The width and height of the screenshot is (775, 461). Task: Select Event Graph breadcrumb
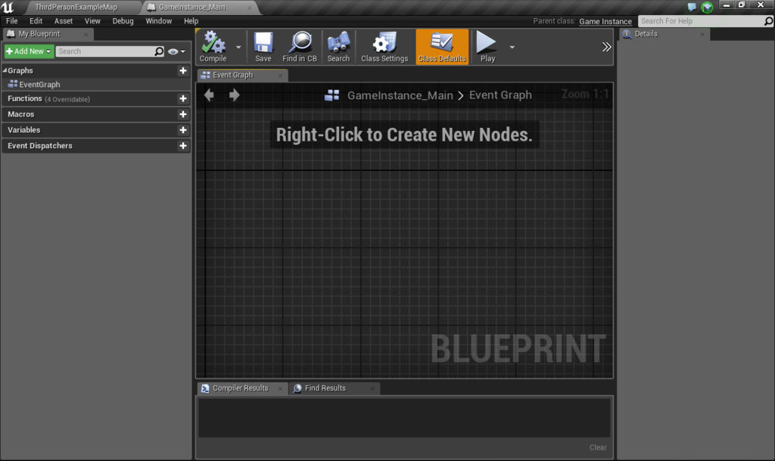pos(500,95)
